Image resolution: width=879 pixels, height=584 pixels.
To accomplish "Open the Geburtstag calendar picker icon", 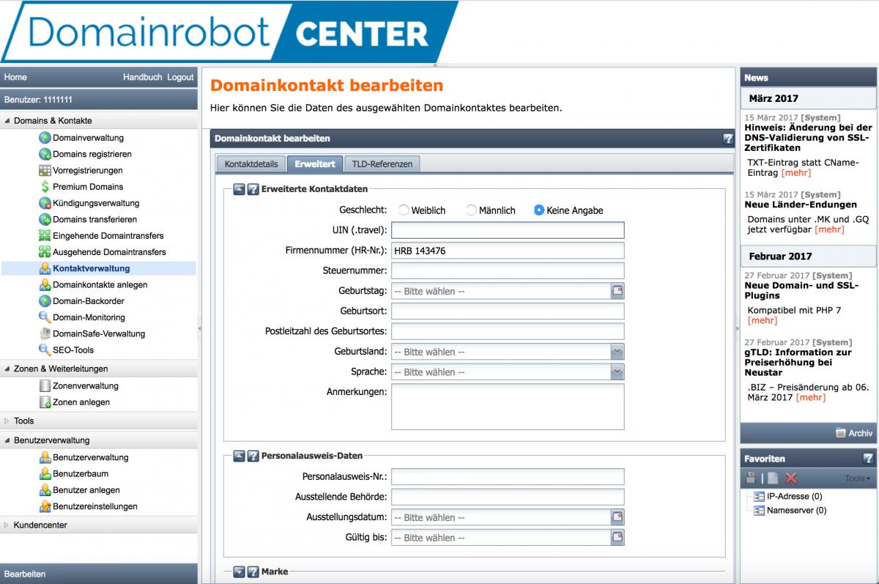I will 617,291.
